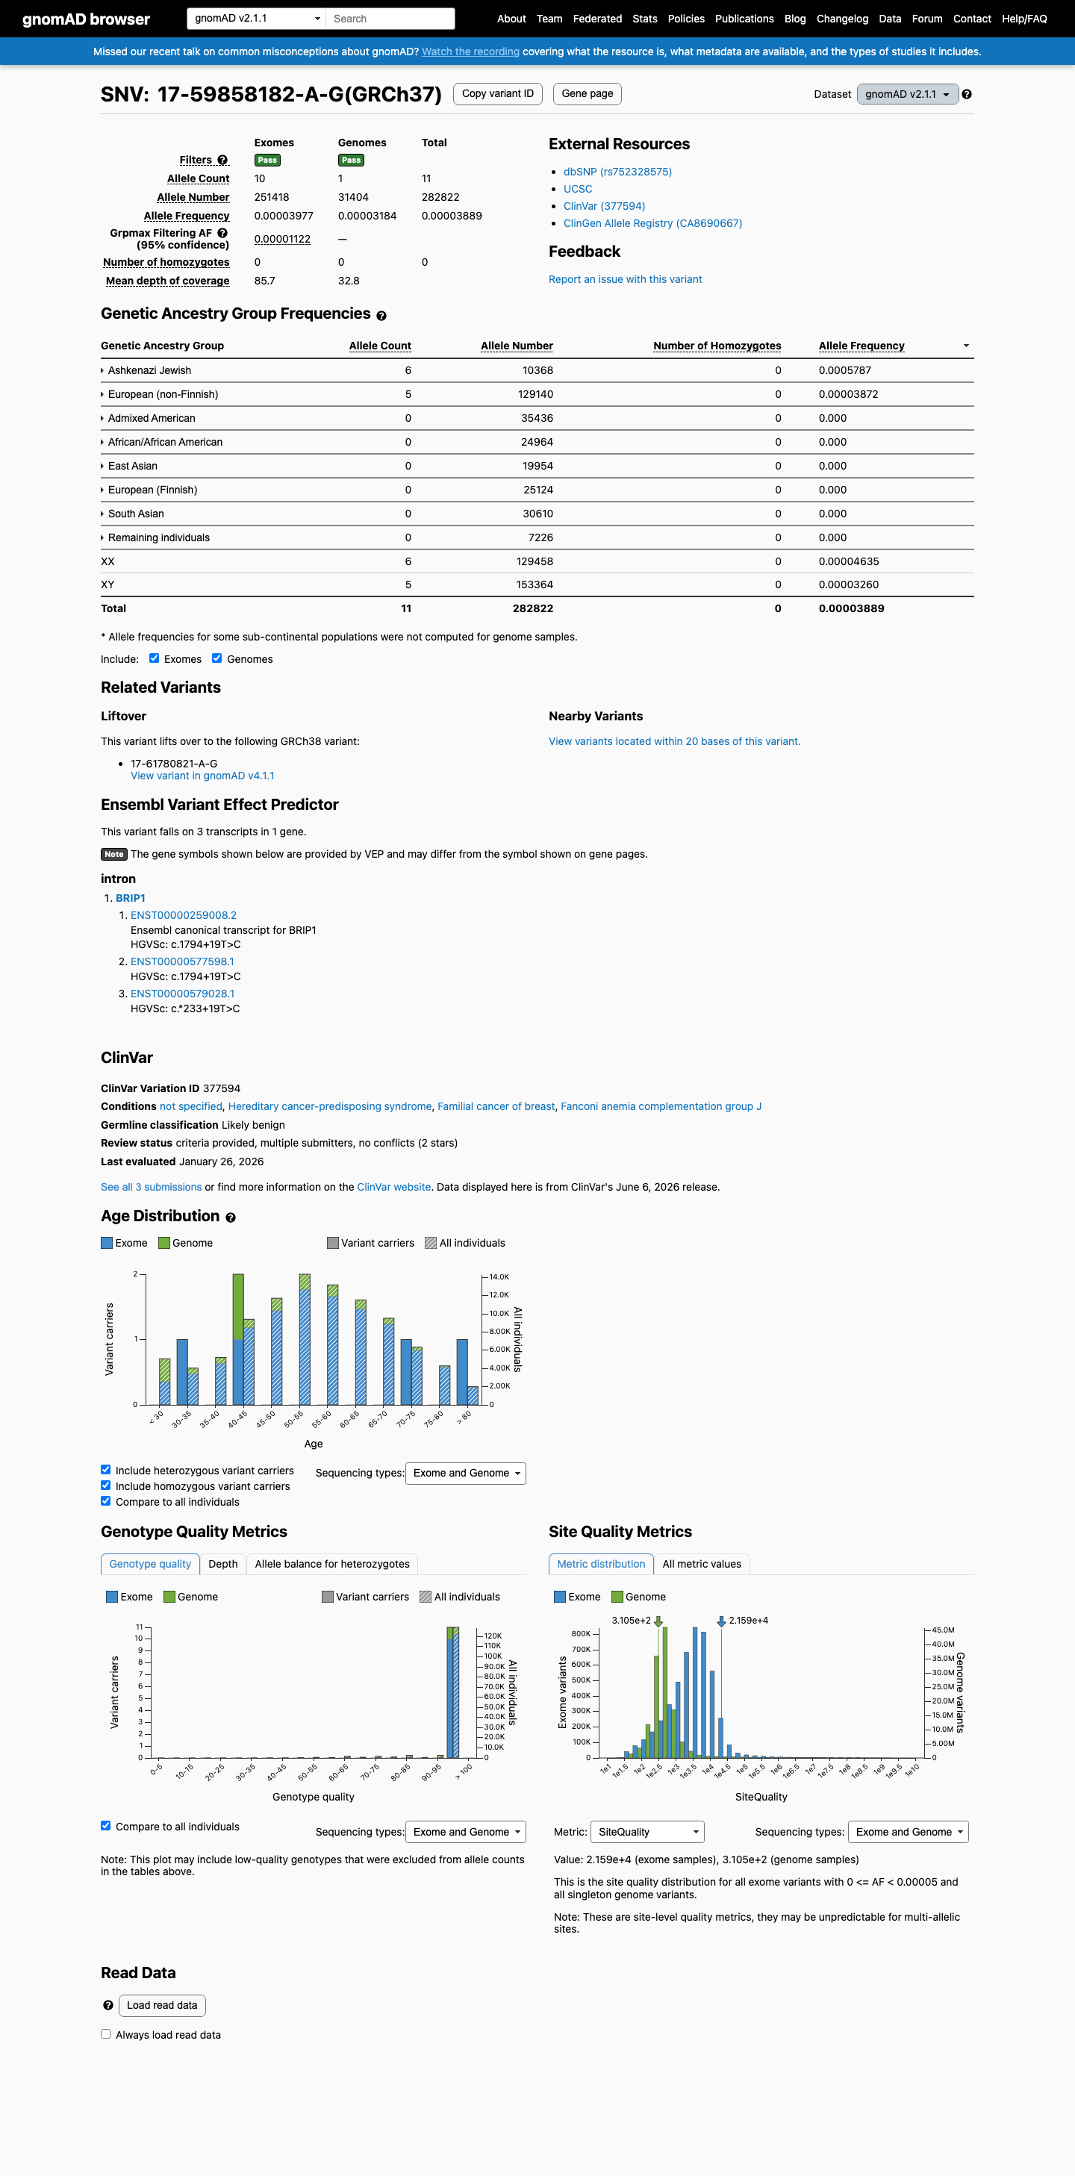Open Age Distribution Sequencing types dropdown
This screenshot has height=2176, width=1075.
[x=465, y=1474]
